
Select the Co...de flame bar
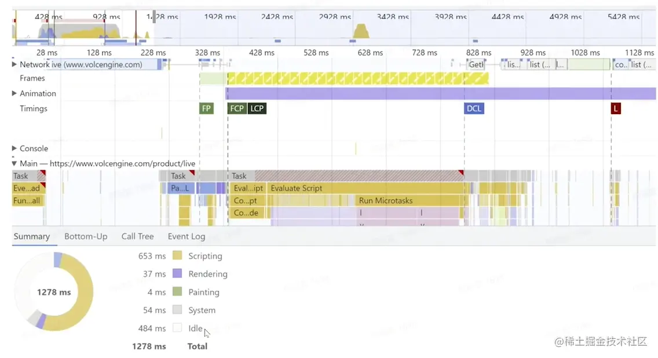248,213
